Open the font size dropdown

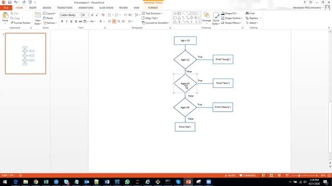click(x=88, y=15)
